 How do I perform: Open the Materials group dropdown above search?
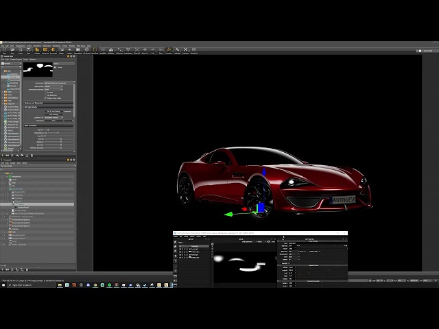point(11,64)
